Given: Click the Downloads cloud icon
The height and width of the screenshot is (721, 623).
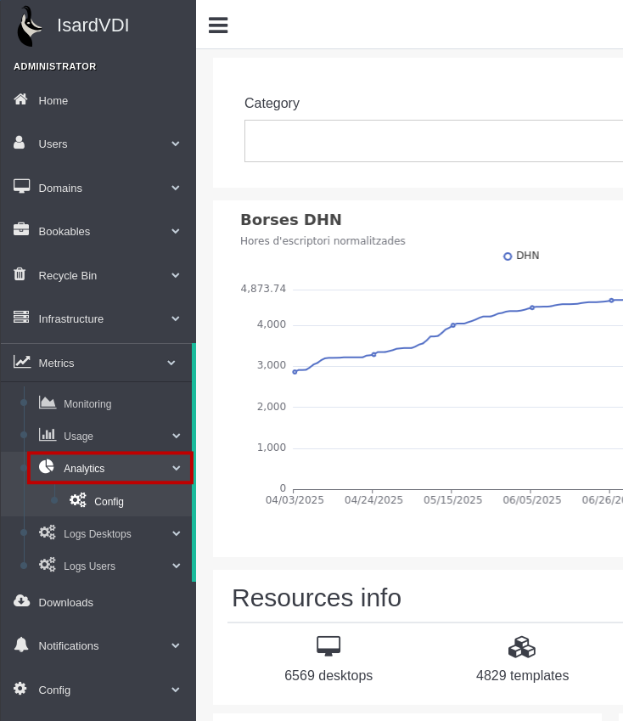Looking at the screenshot, I should tap(21, 602).
